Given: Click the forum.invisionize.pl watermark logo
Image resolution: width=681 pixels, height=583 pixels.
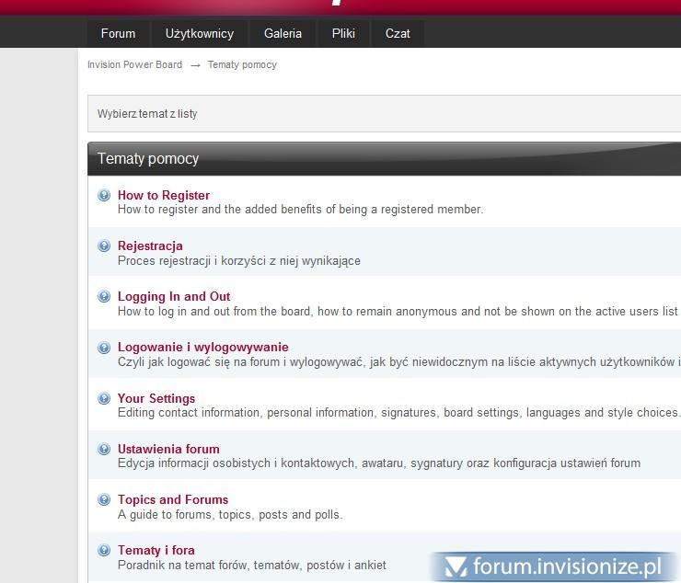Looking at the screenshot, I should tap(555, 566).
